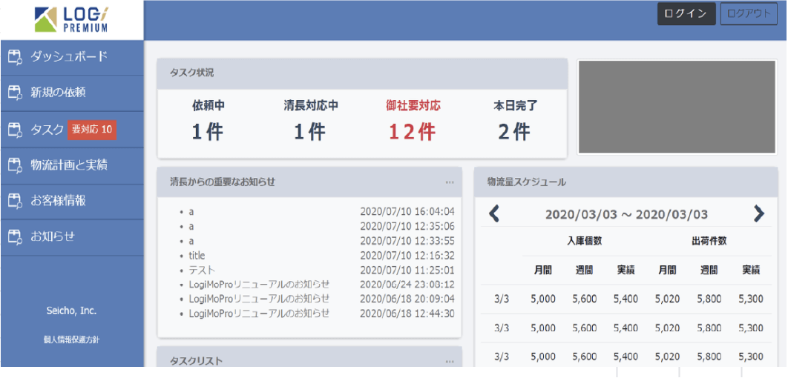Screen dimensions: 788x378
Task: Open the 個人情報保護方針 link
Action: pyautogui.click(x=71, y=340)
